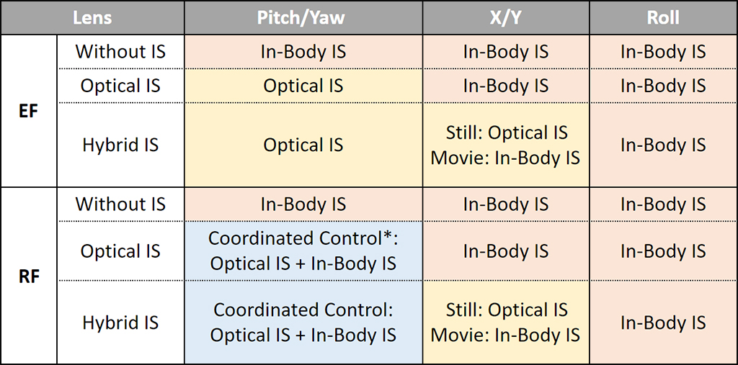The width and height of the screenshot is (738, 365).
Task: Select X/Y cell for RF Hybrid IS lens
Action: [x=505, y=323]
